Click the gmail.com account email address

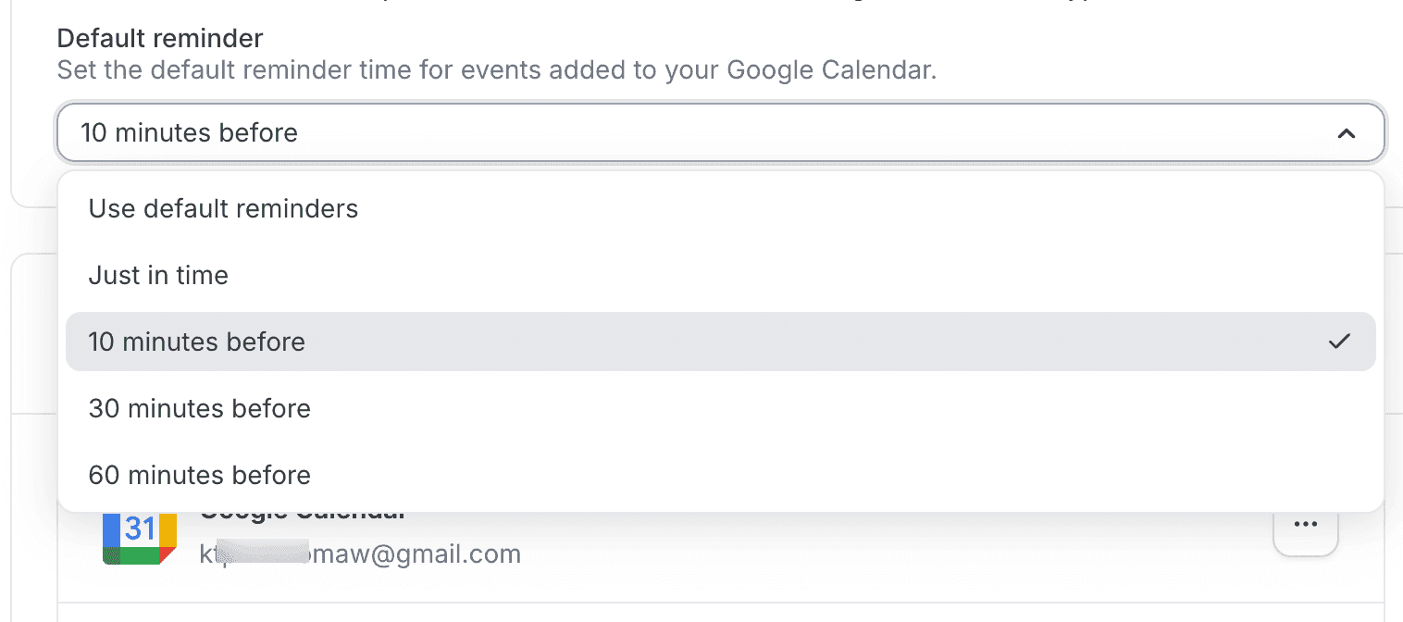point(360,554)
